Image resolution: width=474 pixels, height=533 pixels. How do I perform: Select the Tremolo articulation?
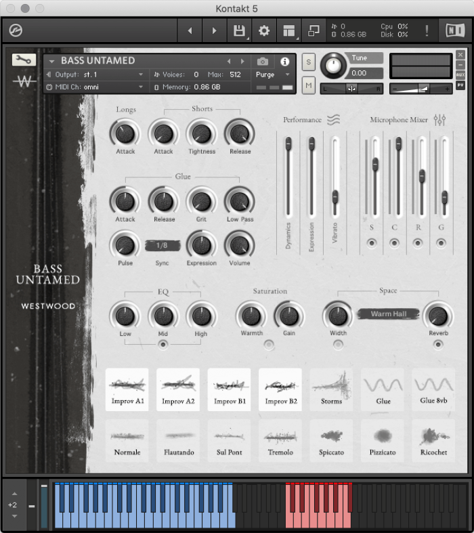point(280,440)
